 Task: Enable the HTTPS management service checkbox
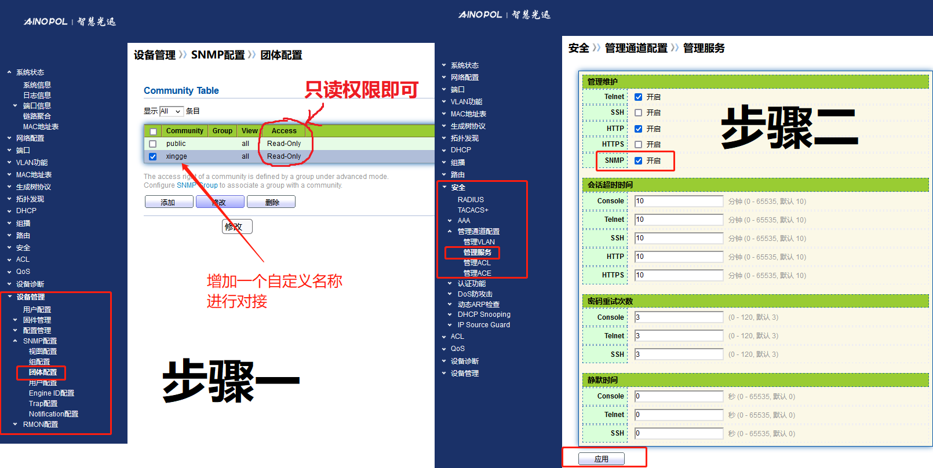[x=638, y=145]
